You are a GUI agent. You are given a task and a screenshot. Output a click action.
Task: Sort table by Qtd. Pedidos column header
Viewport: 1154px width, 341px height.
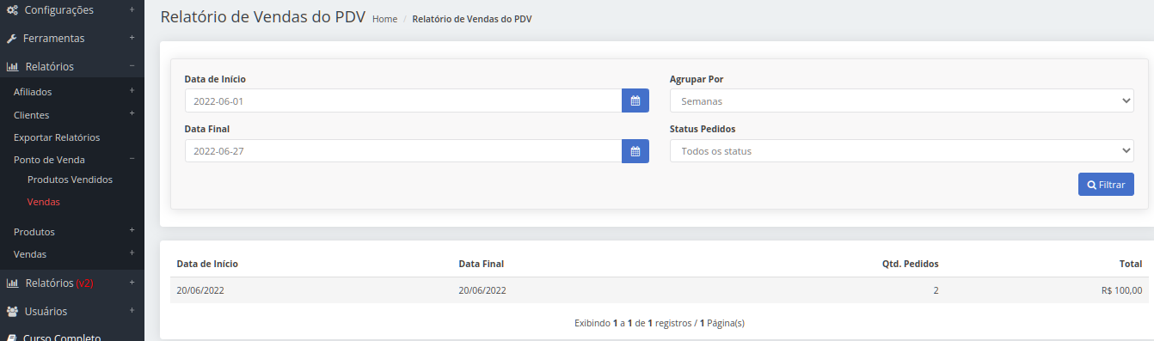pyautogui.click(x=911, y=264)
